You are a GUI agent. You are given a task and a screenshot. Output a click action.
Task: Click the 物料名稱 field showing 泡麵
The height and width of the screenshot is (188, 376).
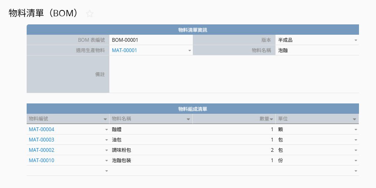tap(317, 50)
